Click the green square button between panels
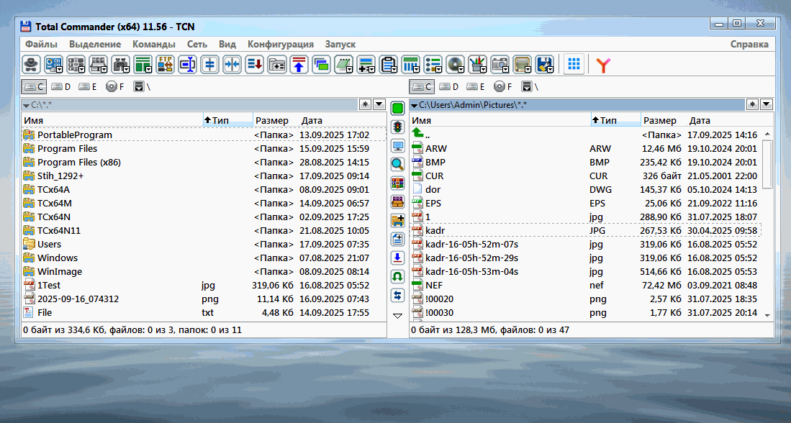 tap(397, 108)
